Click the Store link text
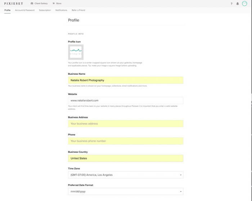This screenshot has width=252, height=201. pos(59,3)
